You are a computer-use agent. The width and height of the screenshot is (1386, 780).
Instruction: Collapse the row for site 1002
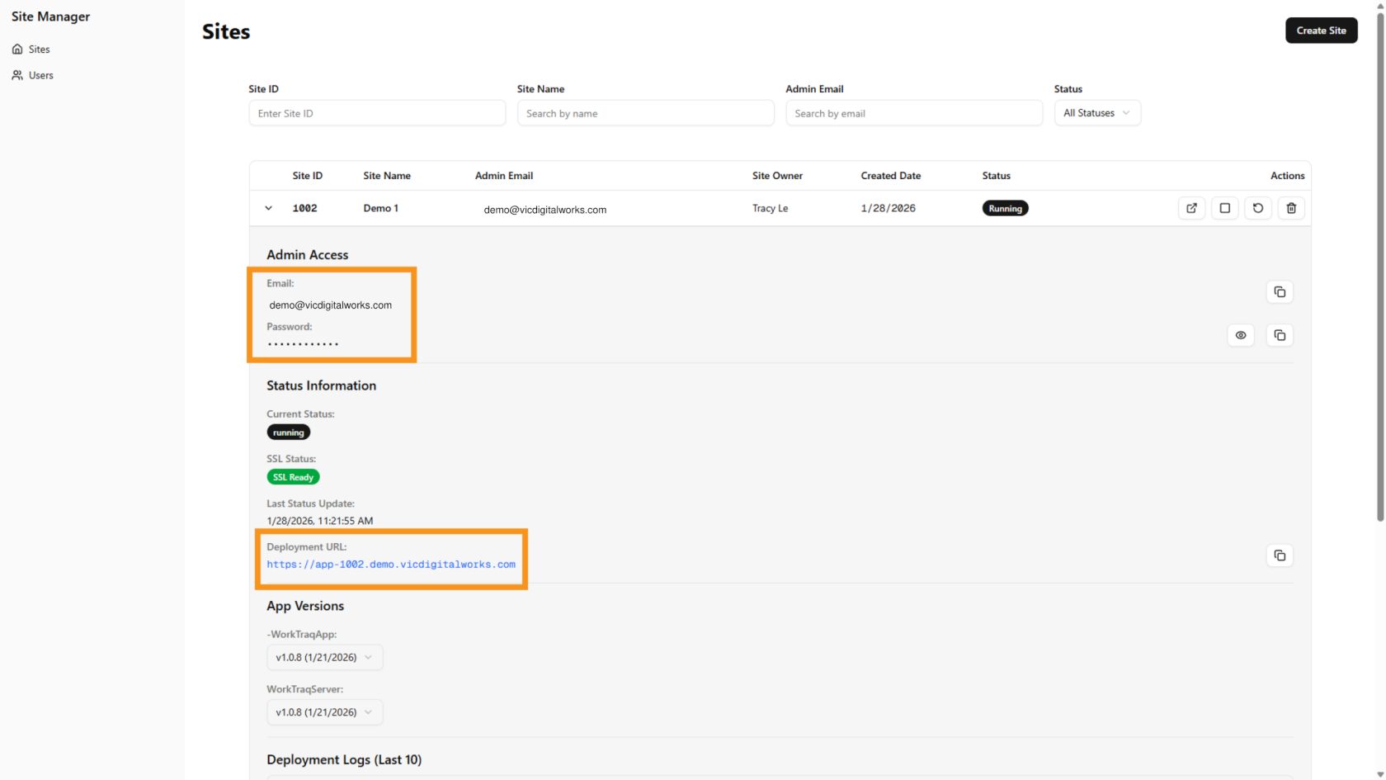tap(268, 208)
